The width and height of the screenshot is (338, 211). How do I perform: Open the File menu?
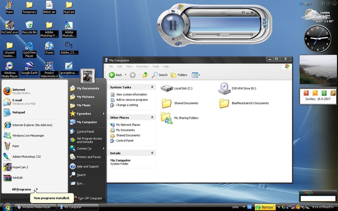pos(111,66)
